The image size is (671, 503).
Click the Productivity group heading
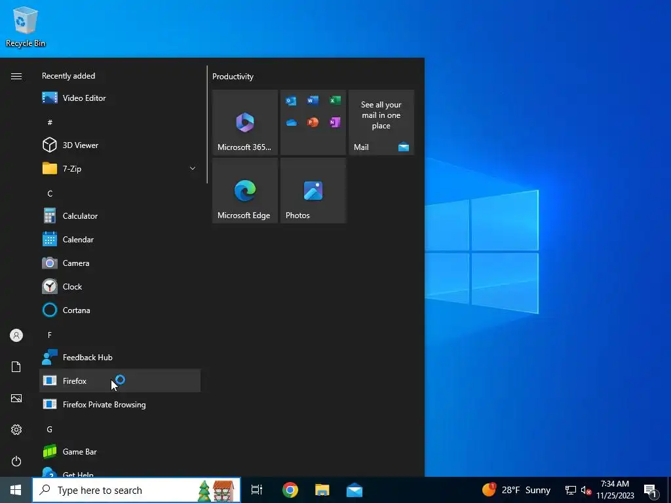point(233,77)
